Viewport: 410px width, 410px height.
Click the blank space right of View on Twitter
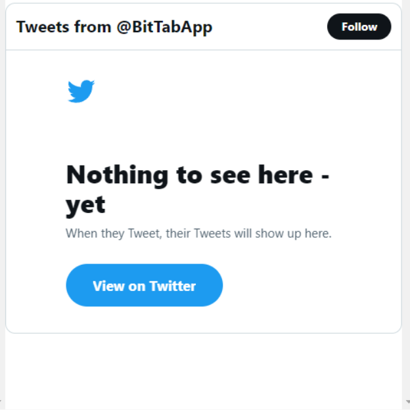(x=309, y=285)
